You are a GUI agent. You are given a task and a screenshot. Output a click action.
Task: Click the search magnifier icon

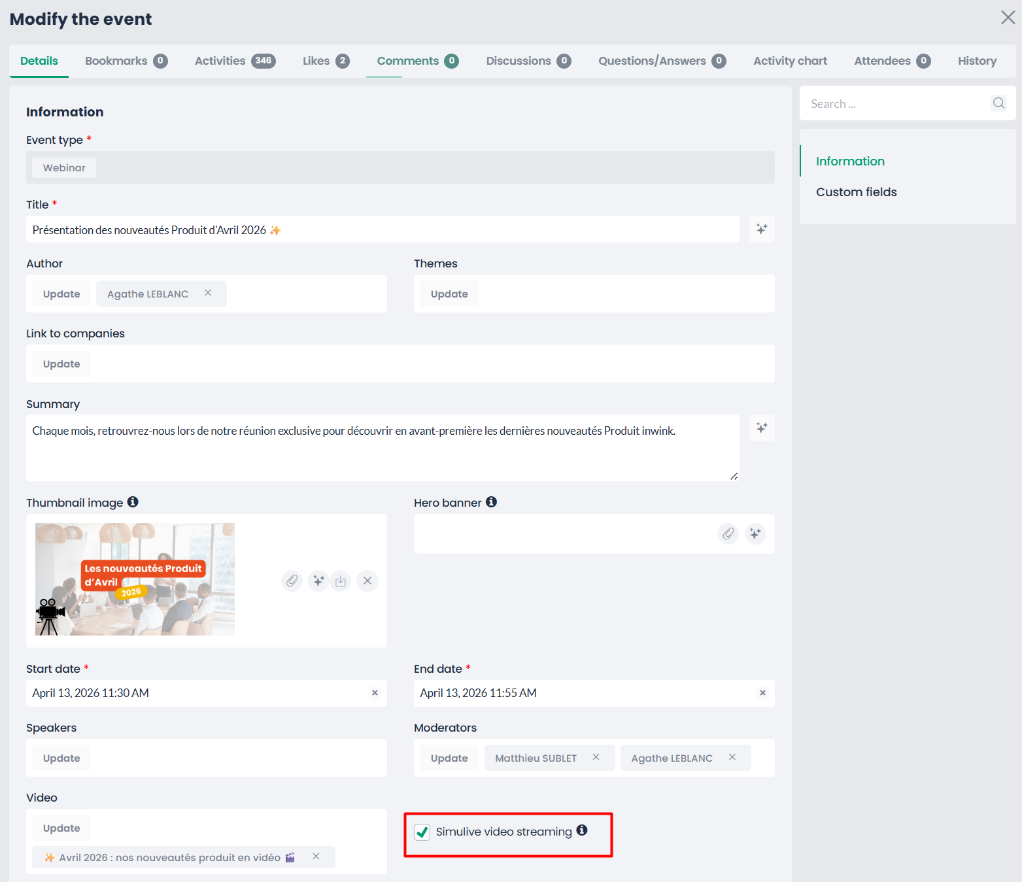998,103
